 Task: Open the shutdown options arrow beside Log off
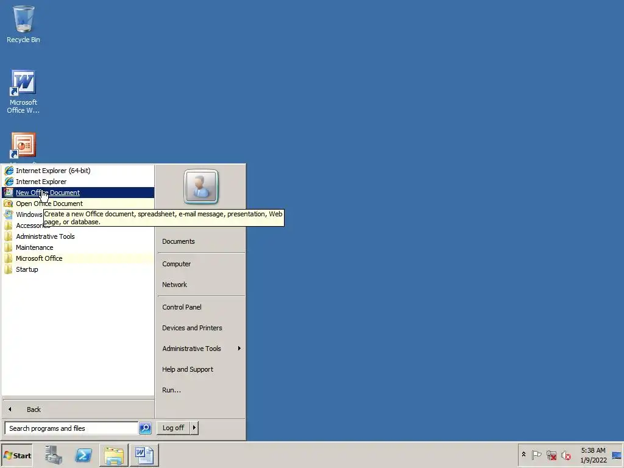(194, 428)
